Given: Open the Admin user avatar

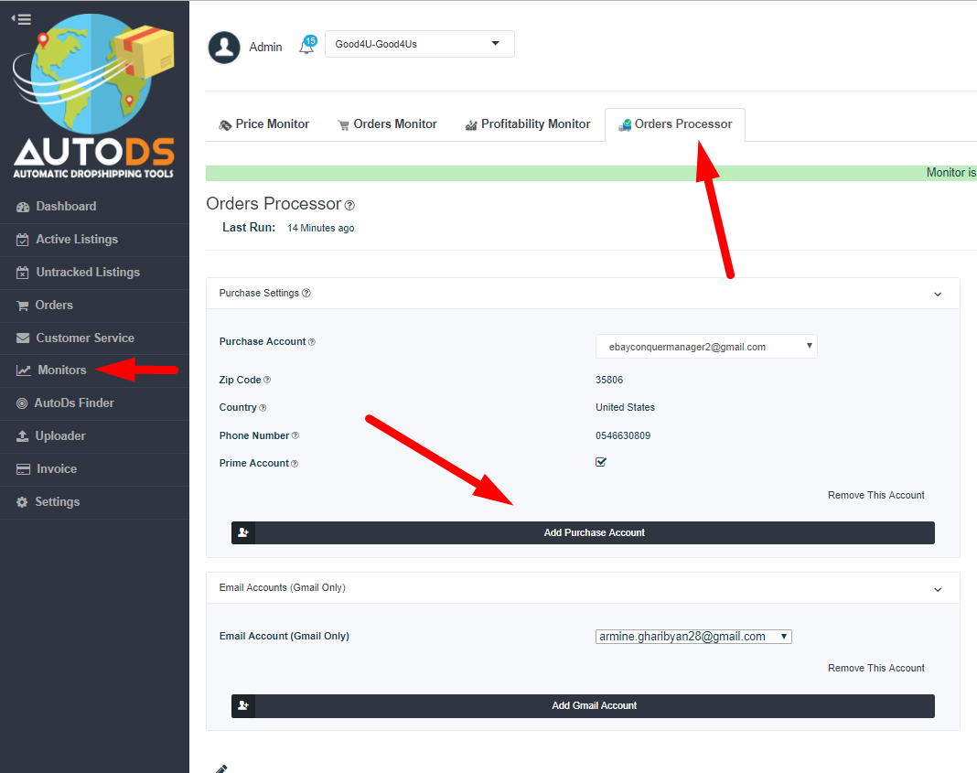Looking at the screenshot, I should point(224,47).
